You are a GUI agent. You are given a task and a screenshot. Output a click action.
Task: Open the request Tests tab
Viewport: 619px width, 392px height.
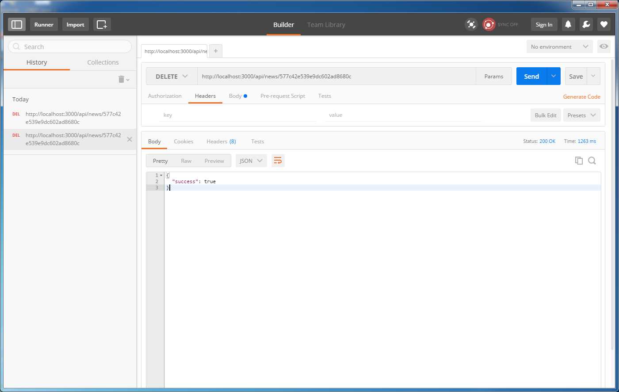pos(325,96)
